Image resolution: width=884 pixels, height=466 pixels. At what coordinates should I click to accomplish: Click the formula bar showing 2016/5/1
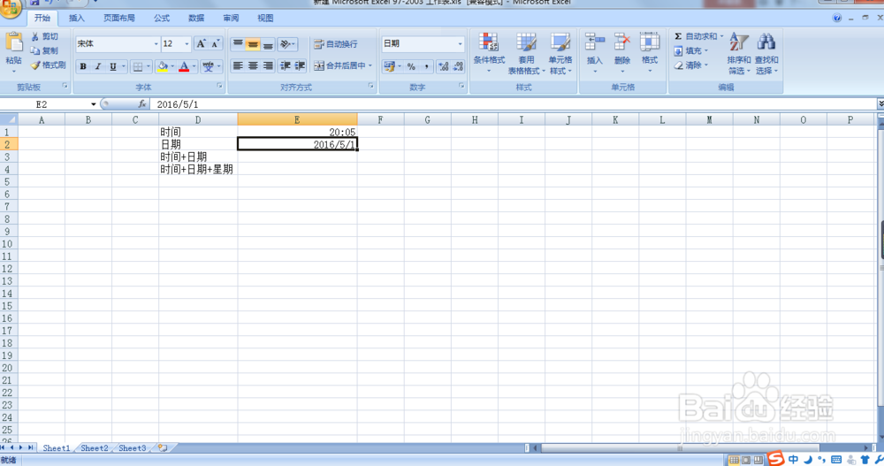pos(513,104)
